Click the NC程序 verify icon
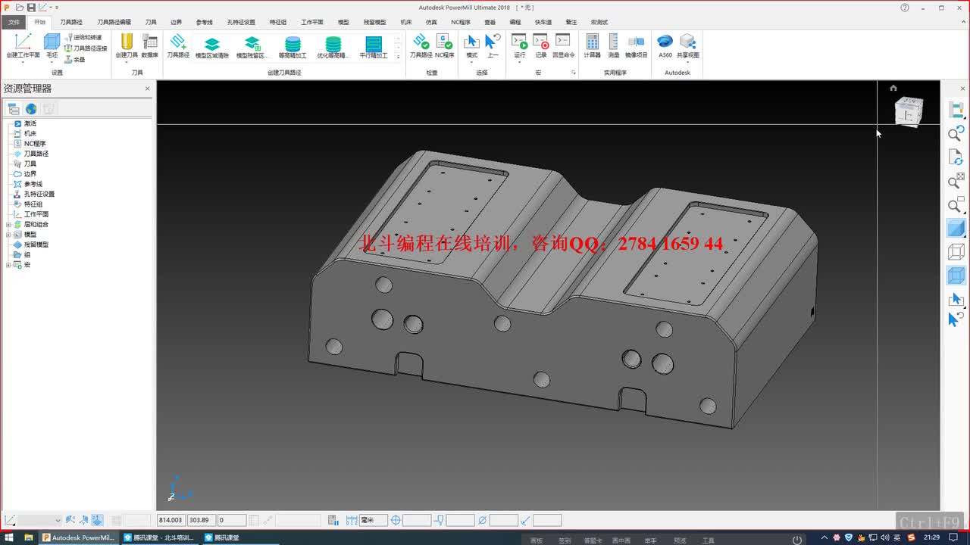 tap(444, 42)
